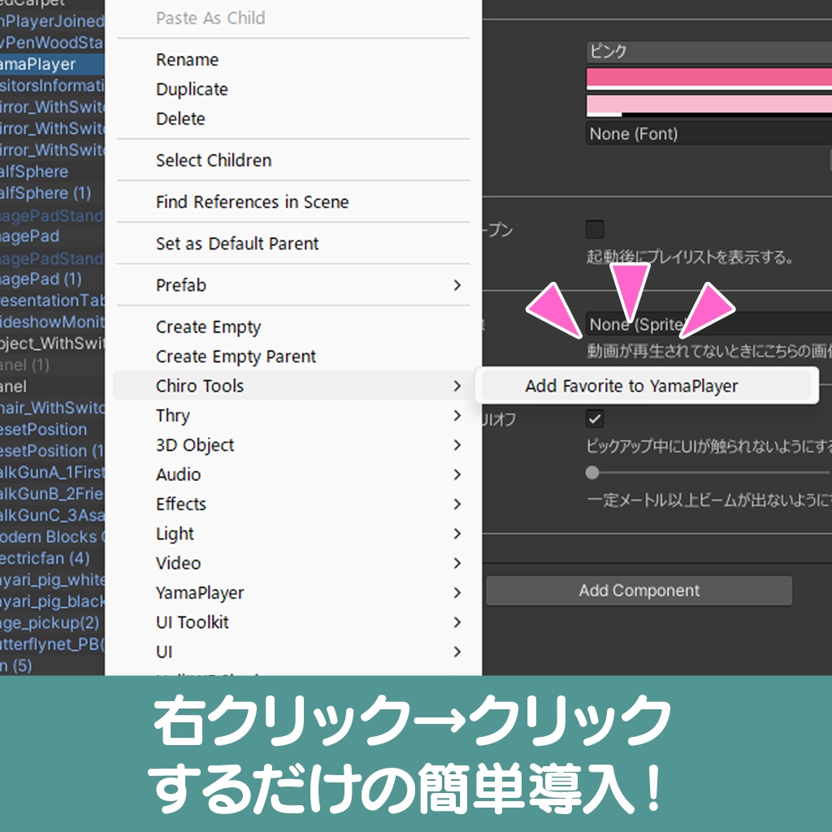The height and width of the screenshot is (832, 832).
Task: Select Object_WithSwitch hierarchy item
Action: 52,344
